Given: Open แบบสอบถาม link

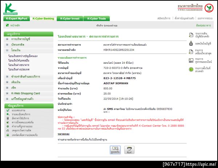Looking at the screenshot, I should point(19,110).
